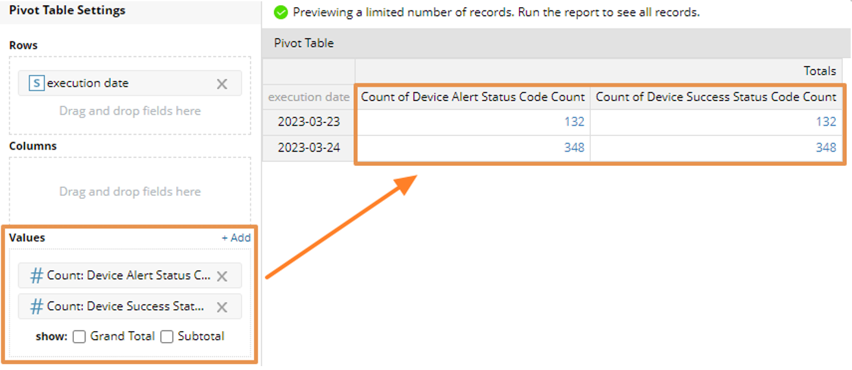
Task: Click the Columns section label
Action: coord(33,146)
